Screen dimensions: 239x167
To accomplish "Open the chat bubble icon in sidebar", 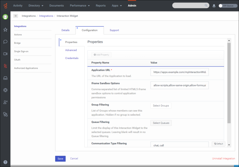I will pyautogui.click(x=5, y=42).
